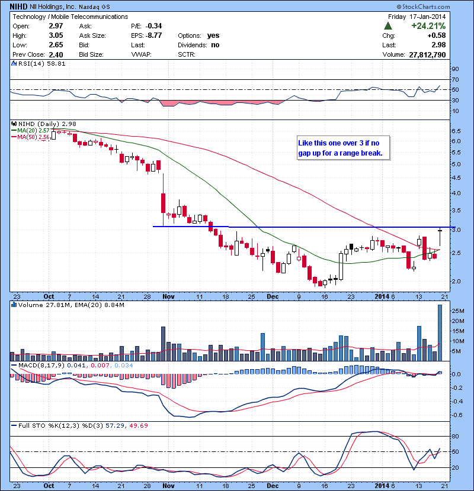Click the tallest volume bar on right
Viewport: 474px width, 491px height.
tap(440, 332)
